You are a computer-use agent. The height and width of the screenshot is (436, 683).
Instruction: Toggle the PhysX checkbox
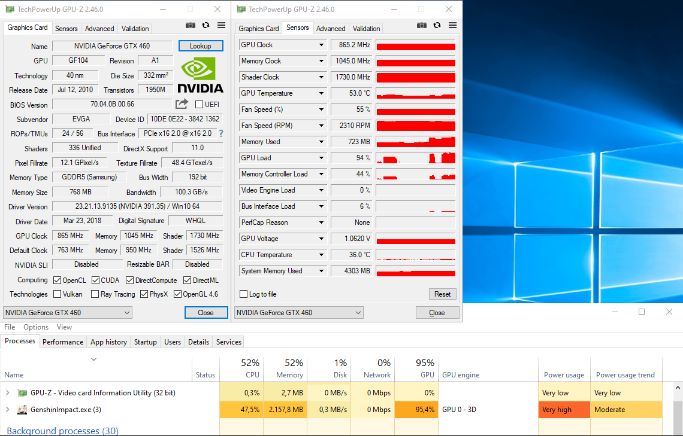144,294
